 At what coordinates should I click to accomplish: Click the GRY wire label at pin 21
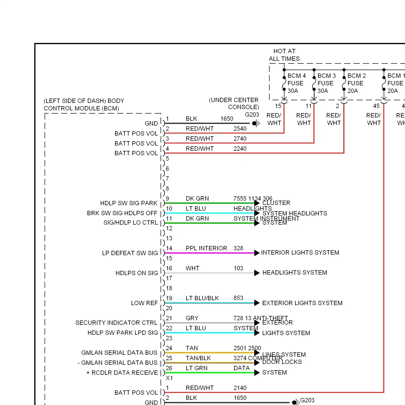tap(192, 318)
